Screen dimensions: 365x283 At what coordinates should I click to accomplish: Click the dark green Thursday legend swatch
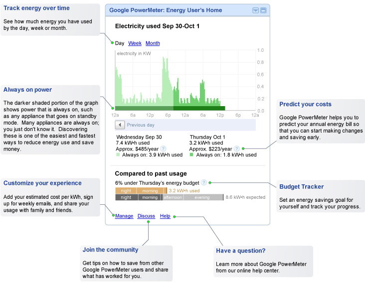pos(192,155)
